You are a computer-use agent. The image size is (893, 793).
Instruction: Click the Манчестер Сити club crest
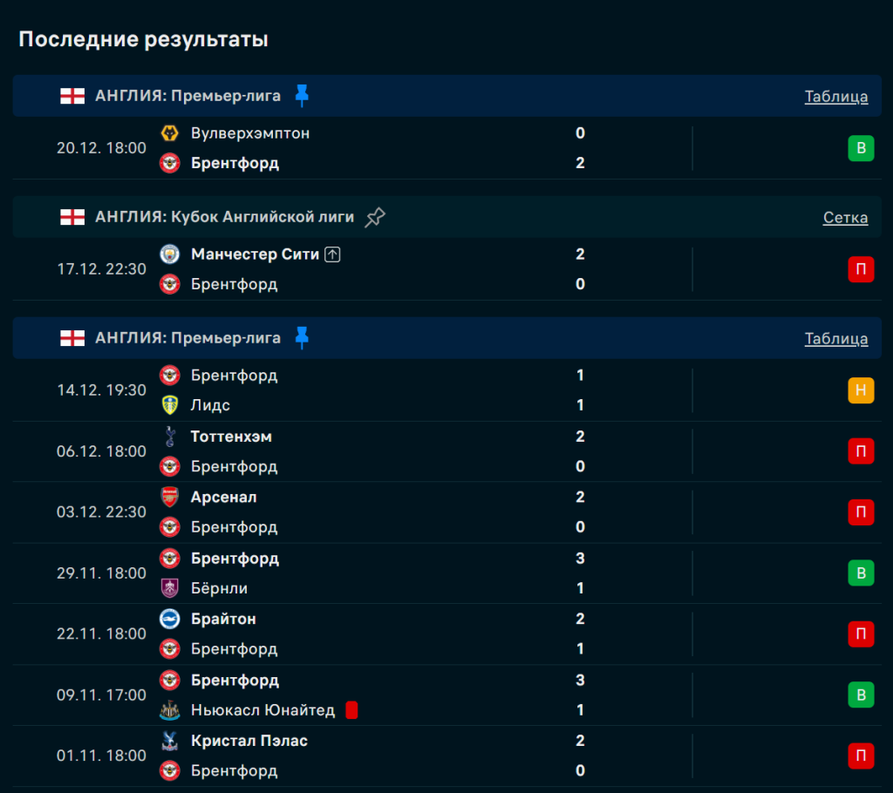170,254
